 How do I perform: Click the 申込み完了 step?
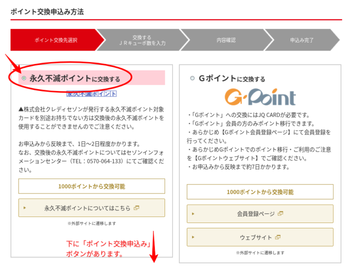(302, 40)
